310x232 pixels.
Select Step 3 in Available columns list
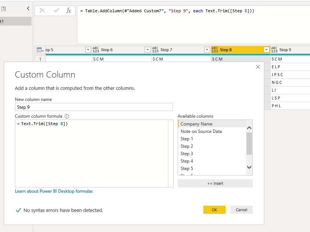click(x=187, y=154)
